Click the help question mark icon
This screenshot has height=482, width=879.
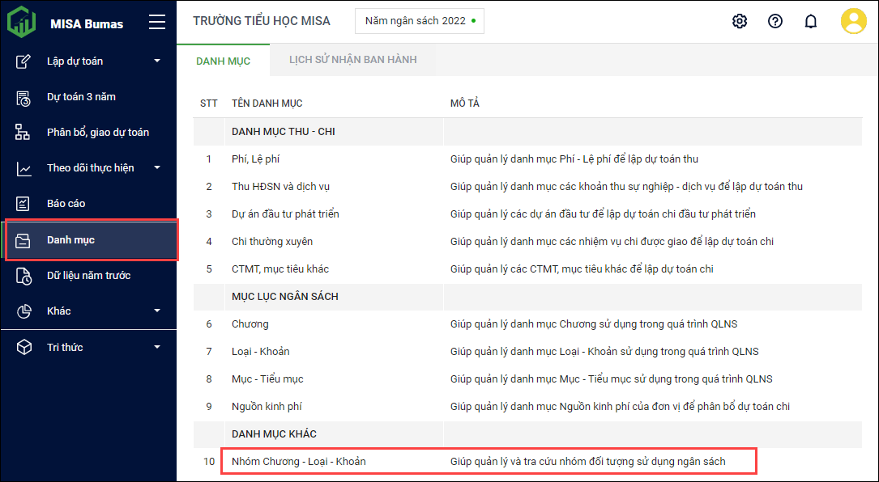tap(775, 21)
